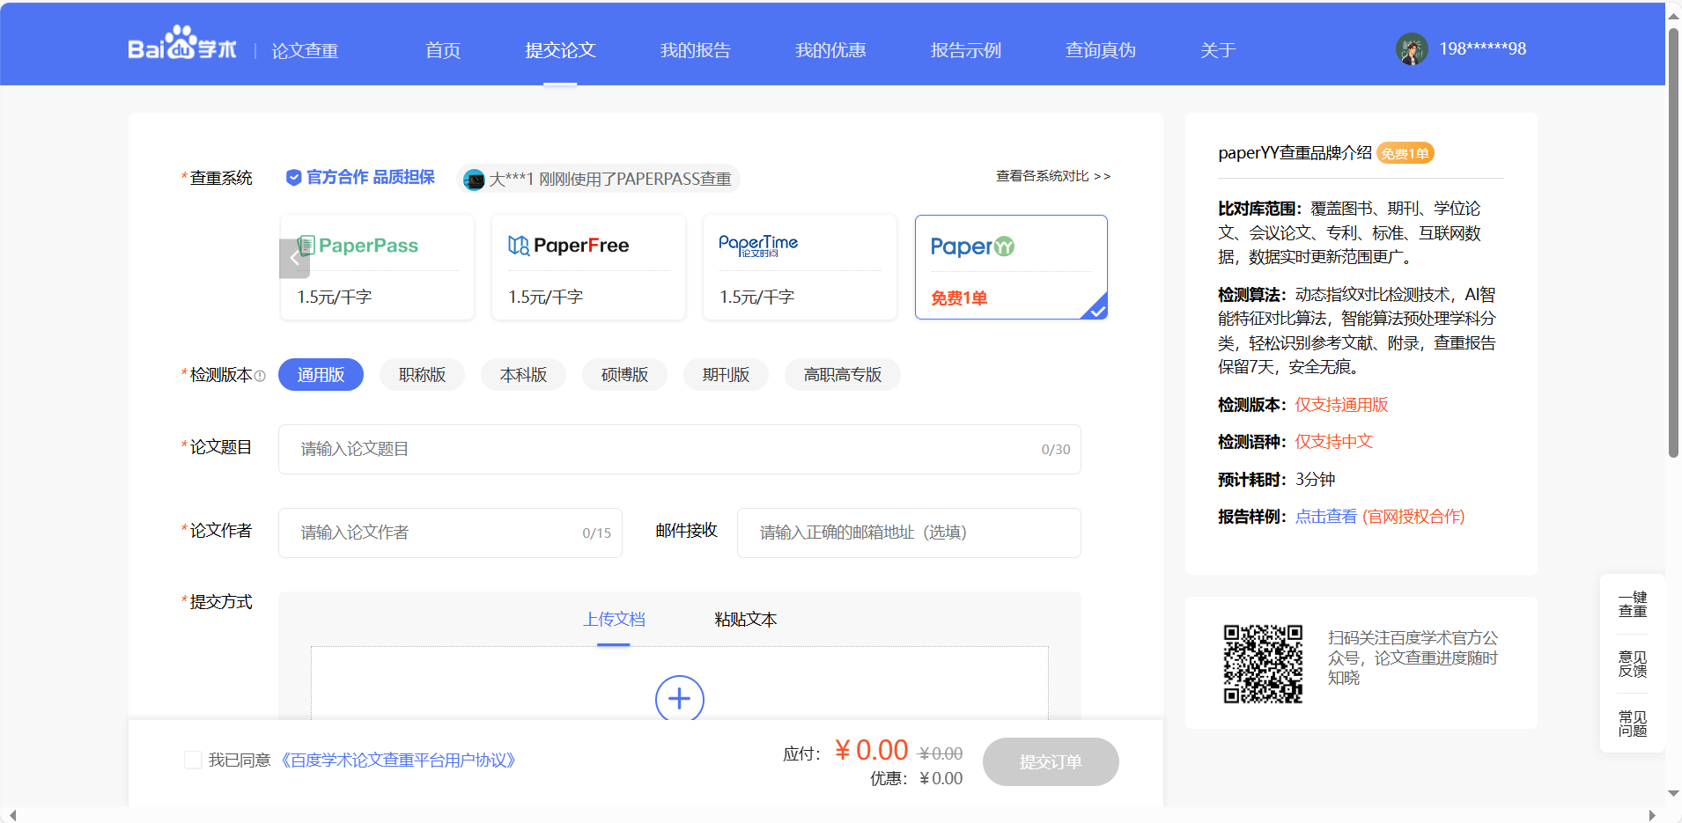
Task: Focus the 论文作者 input field
Action: click(x=450, y=533)
